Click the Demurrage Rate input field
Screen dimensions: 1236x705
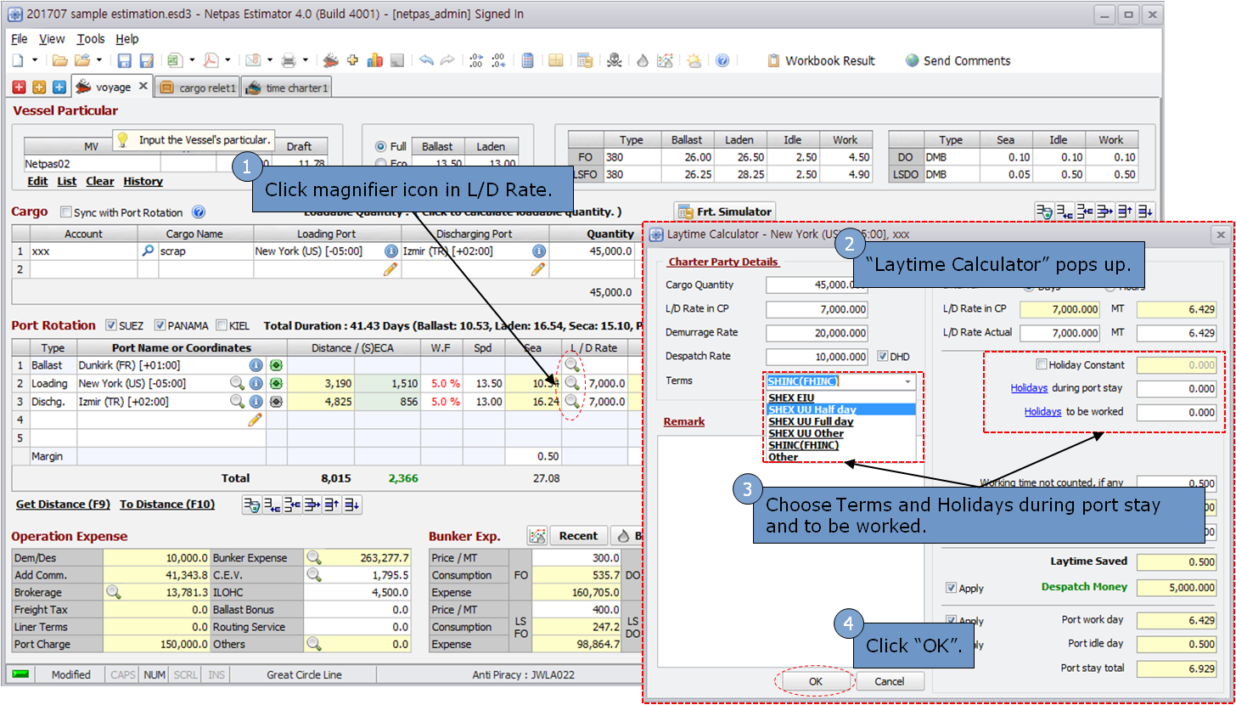click(x=817, y=332)
